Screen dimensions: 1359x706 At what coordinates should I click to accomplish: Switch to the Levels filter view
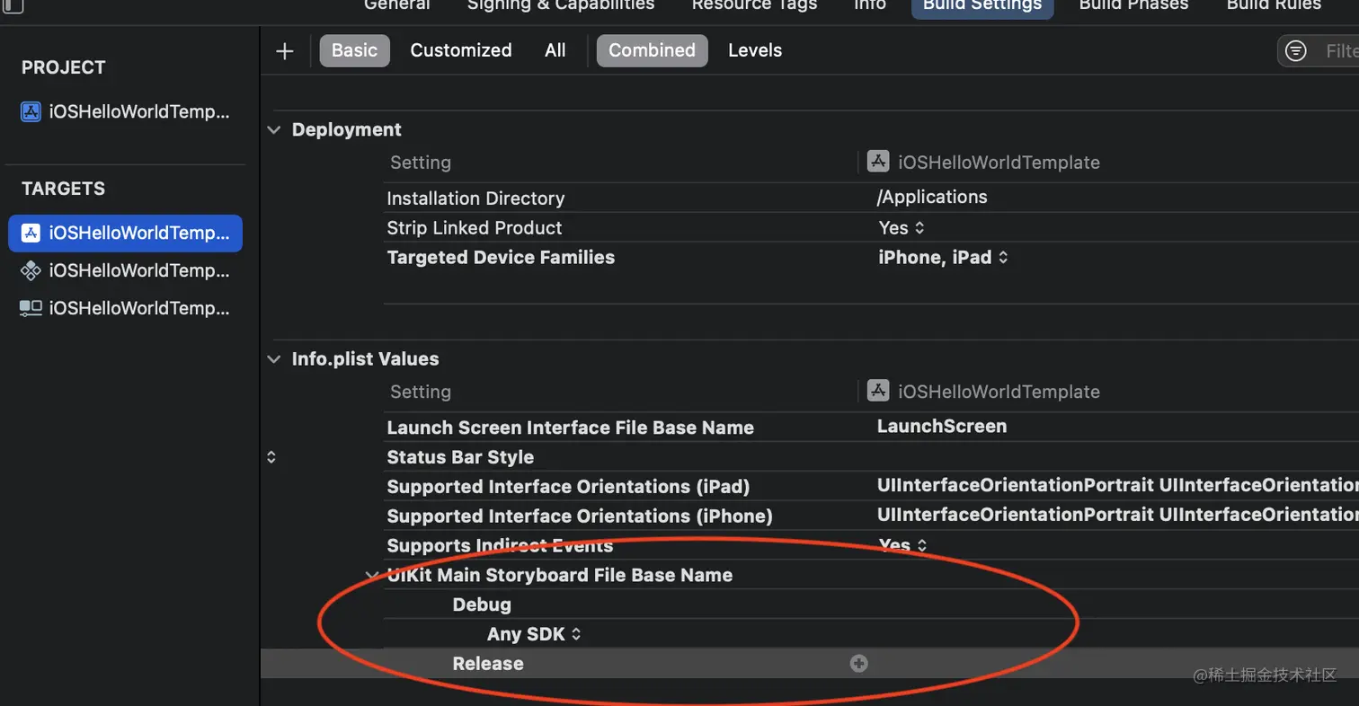pyautogui.click(x=753, y=50)
